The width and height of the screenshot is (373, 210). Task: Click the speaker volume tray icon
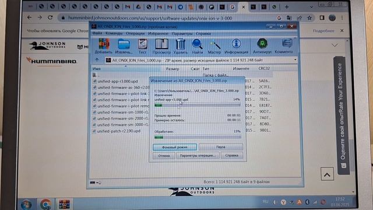[x=275, y=202]
